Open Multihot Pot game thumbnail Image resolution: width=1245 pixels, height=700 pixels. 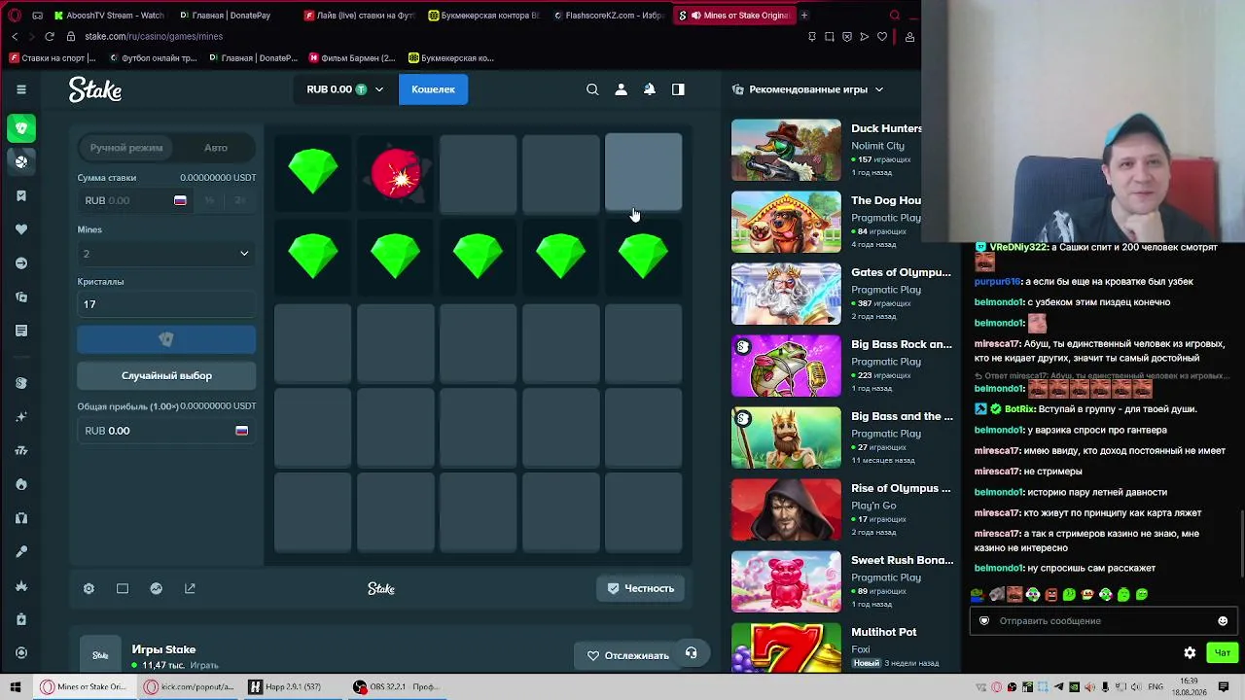click(x=786, y=647)
